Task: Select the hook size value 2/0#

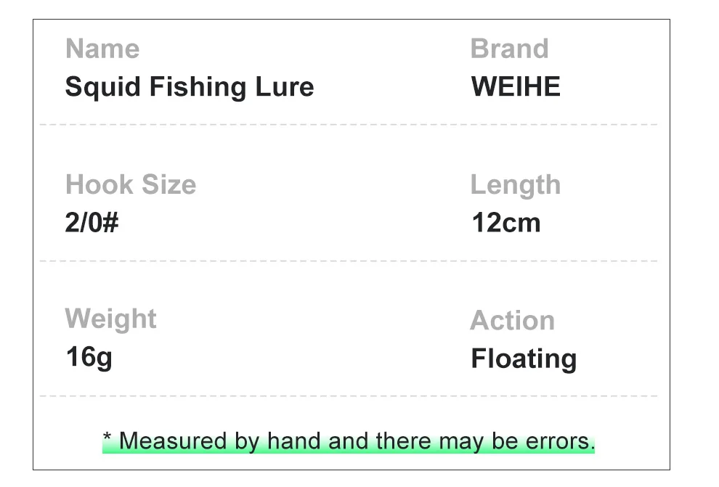Action: coord(92,222)
